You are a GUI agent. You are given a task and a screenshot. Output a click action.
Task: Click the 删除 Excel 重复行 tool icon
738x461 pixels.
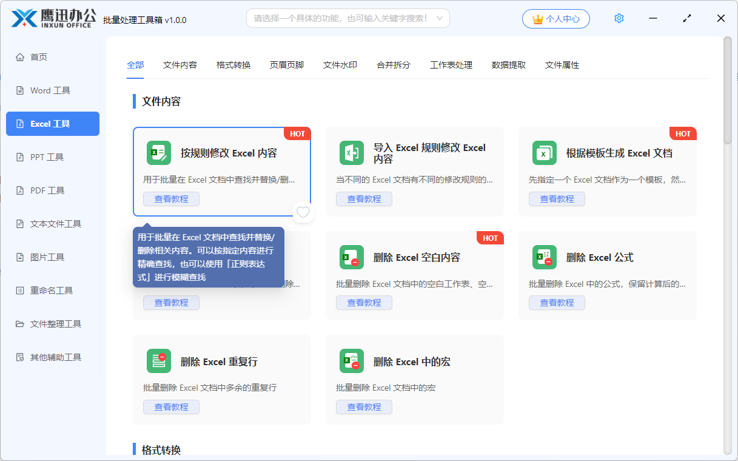coord(159,362)
